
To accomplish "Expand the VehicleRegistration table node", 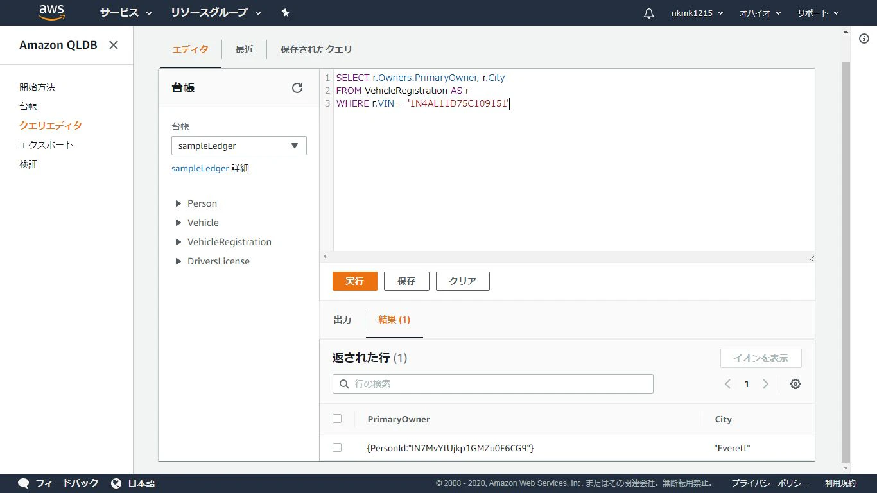I will click(178, 242).
